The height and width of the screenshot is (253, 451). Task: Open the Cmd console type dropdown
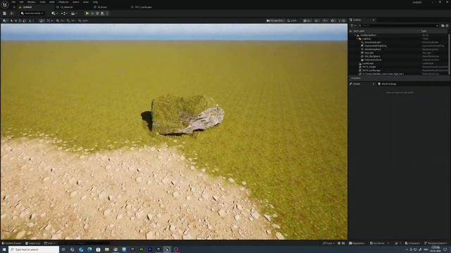click(49, 243)
